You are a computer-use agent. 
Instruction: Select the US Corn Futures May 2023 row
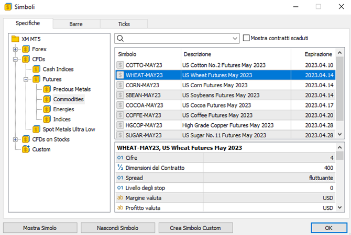[225, 85]
